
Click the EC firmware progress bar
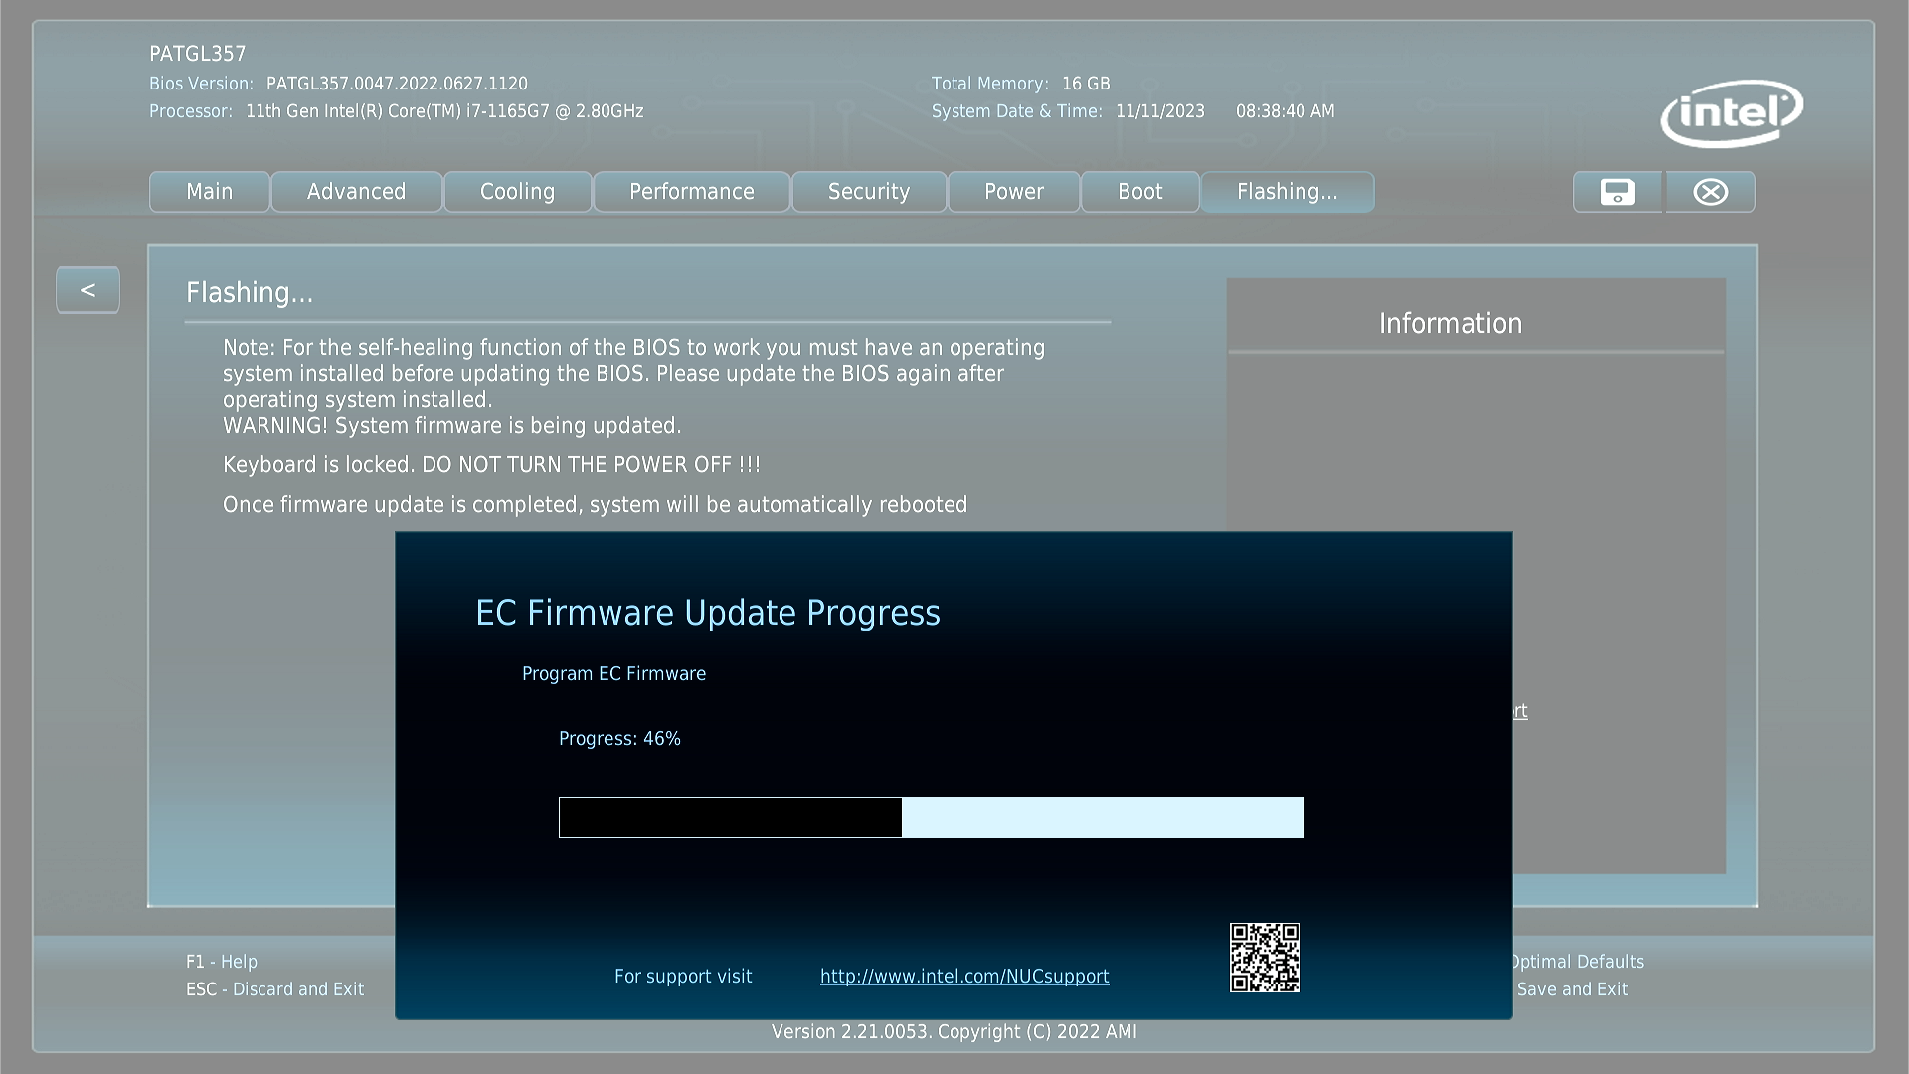pyautogui.click(x=931, y=817)
